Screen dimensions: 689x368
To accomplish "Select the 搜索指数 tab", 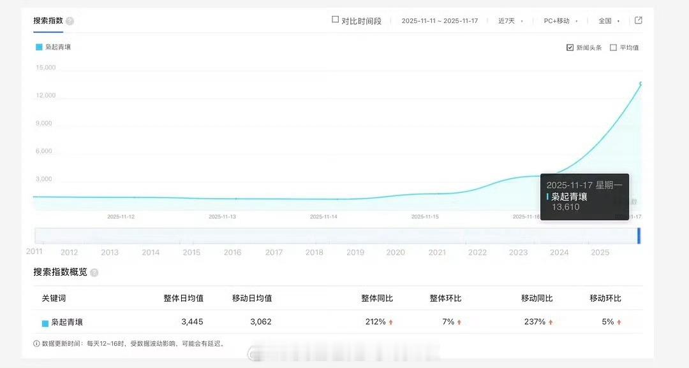I will tap(48, 20).
